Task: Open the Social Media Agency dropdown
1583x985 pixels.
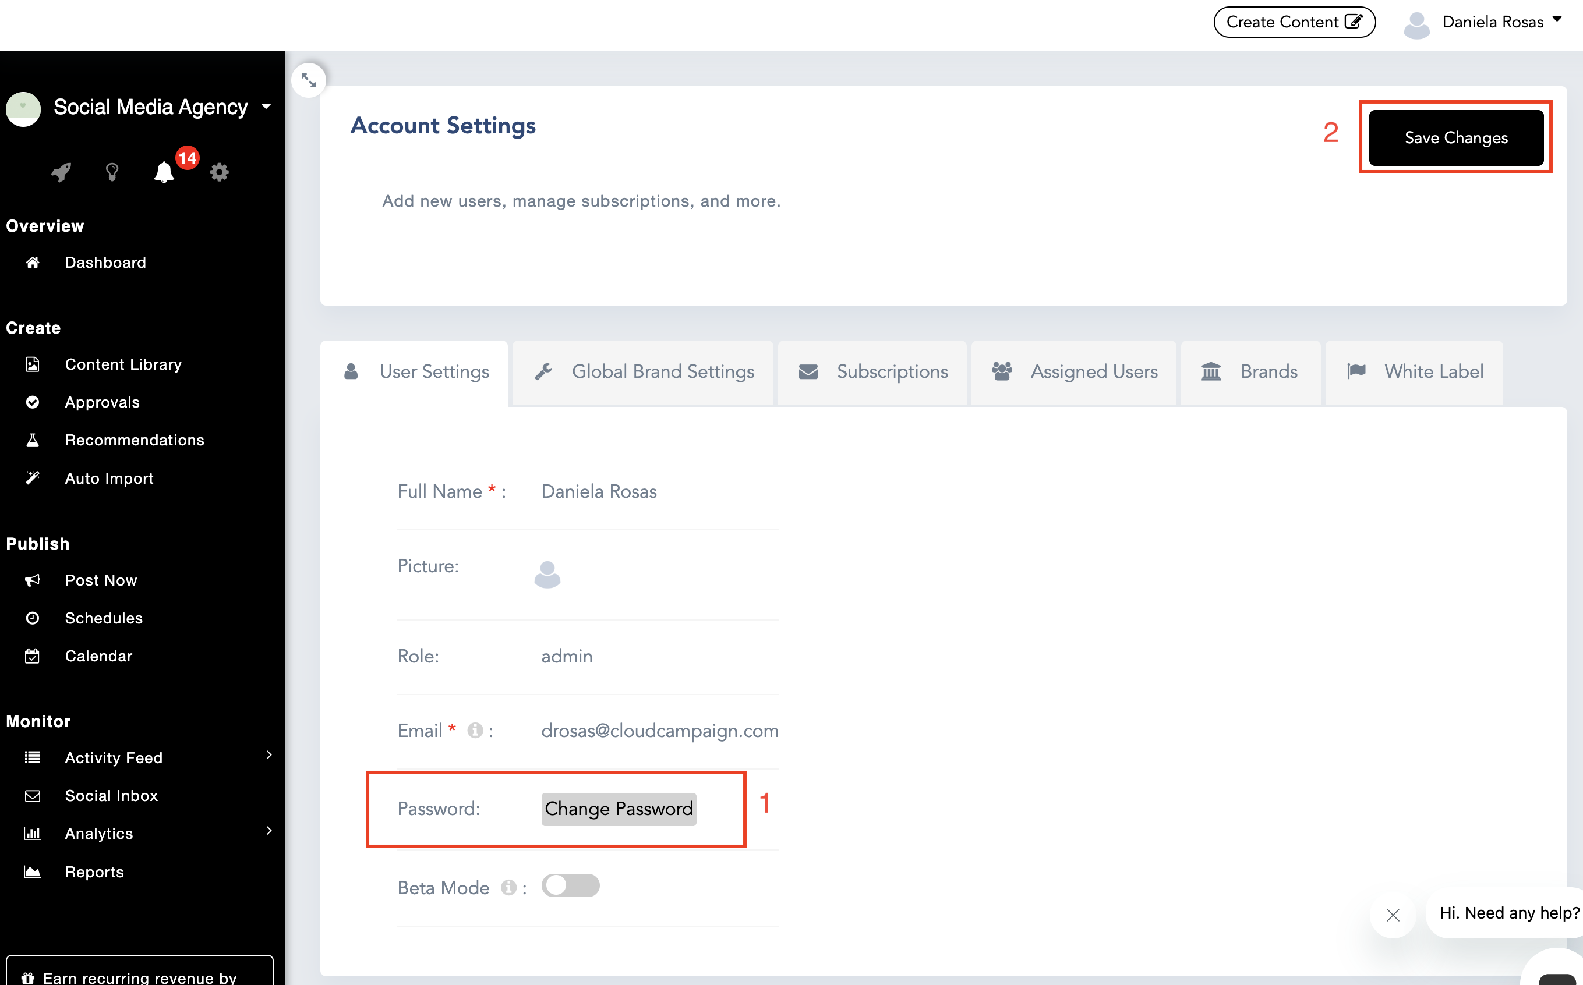Action: (266, 107)
